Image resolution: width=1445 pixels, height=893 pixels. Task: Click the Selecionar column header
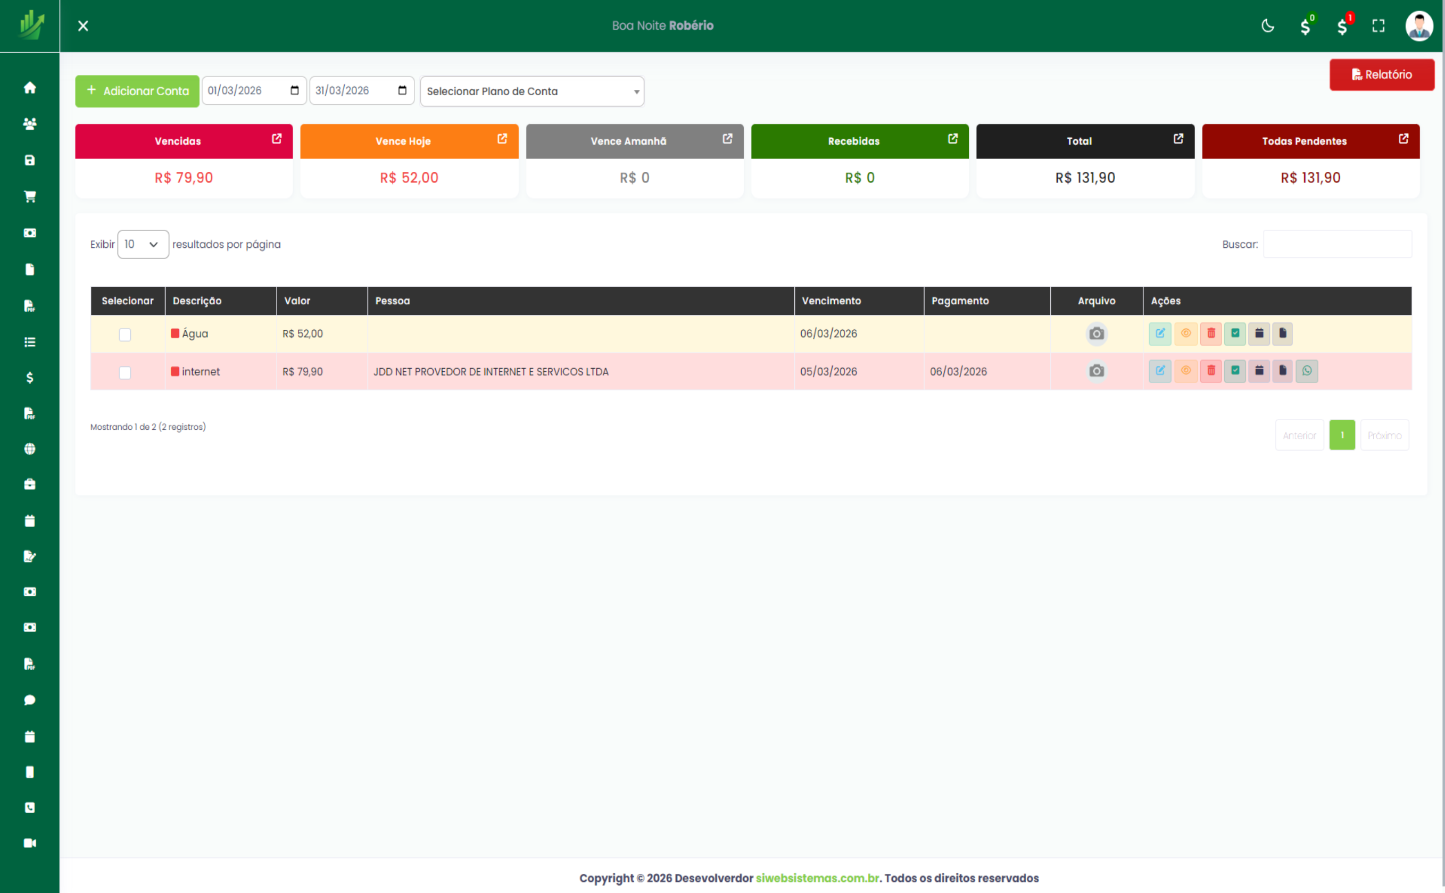tap(128, 301)
